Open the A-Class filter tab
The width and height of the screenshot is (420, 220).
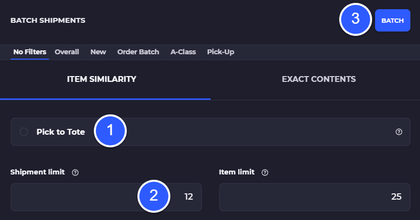click(183, 52)
